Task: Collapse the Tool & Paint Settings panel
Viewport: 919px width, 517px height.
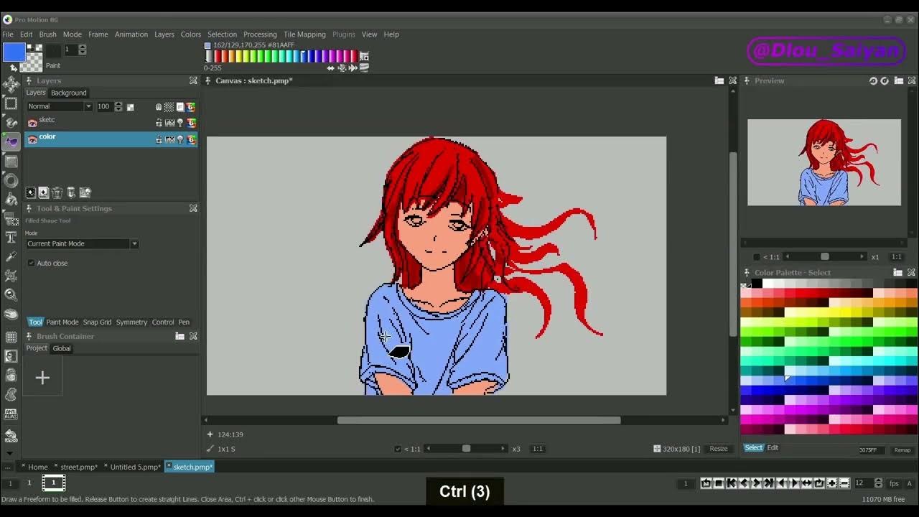Action: coord(193,208)
